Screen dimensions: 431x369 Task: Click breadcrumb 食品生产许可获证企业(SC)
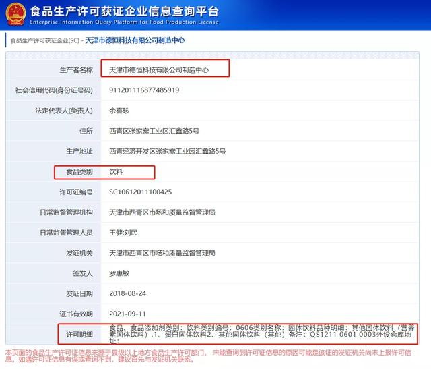45,40
